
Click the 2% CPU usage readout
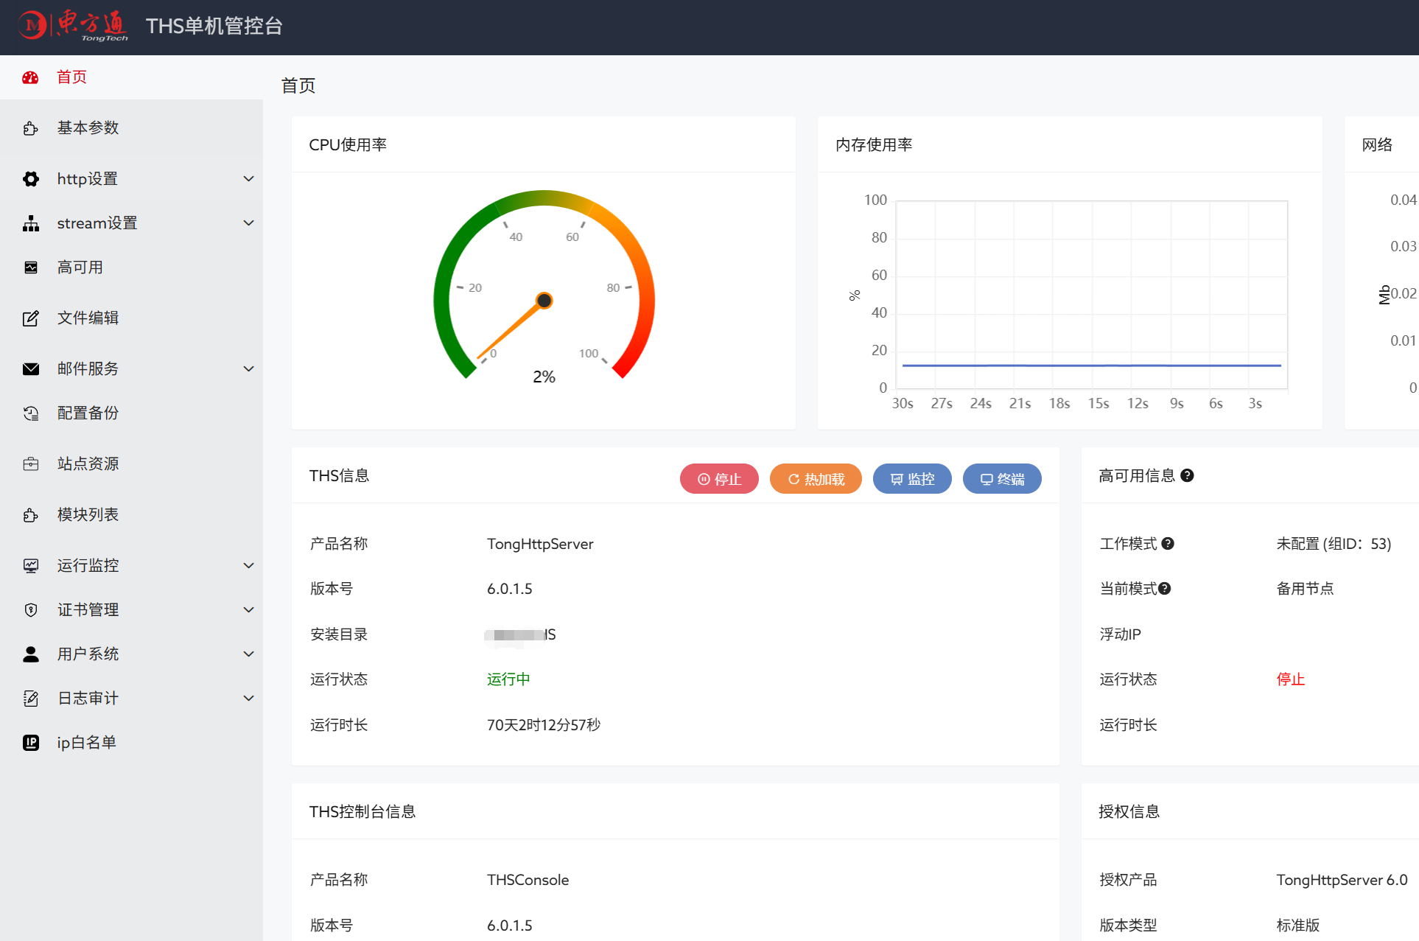[544, 377]
